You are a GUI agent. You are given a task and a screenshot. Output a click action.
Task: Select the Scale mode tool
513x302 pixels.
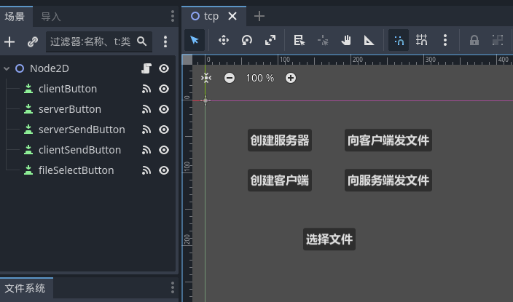(270, 41)
